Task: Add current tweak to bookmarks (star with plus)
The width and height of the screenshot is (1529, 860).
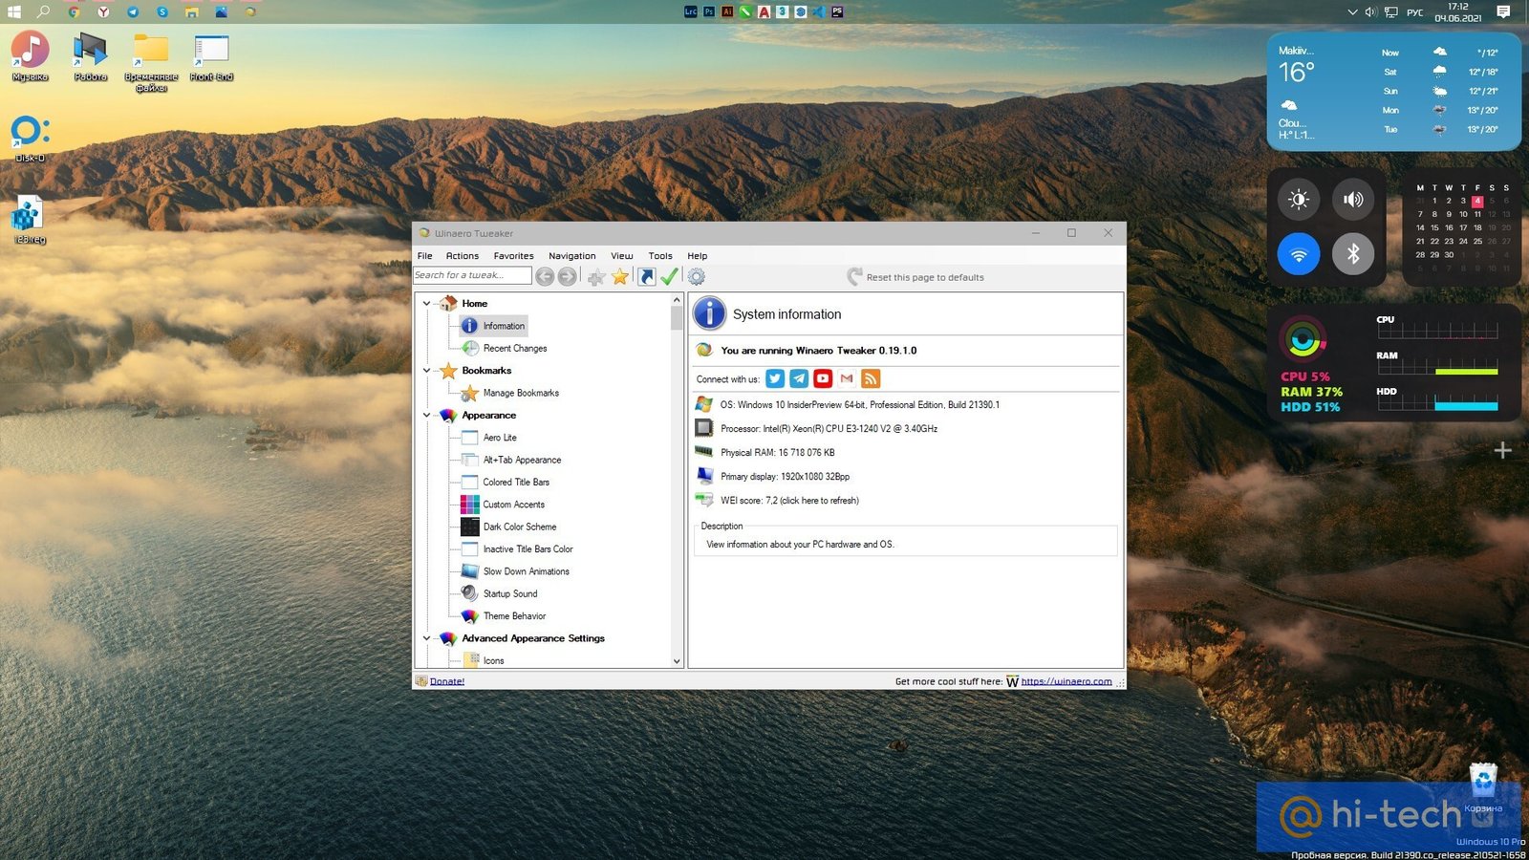Action: [x=596, y=277]
